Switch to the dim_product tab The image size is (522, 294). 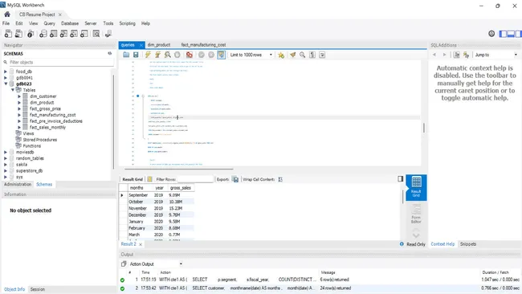(159, 45)
